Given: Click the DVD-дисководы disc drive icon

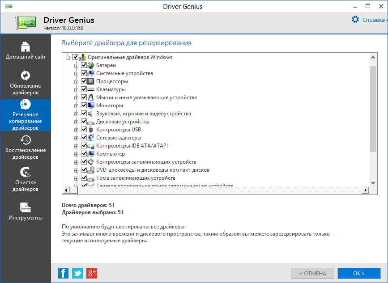Looking at the screenshot, I should (91, 170).
